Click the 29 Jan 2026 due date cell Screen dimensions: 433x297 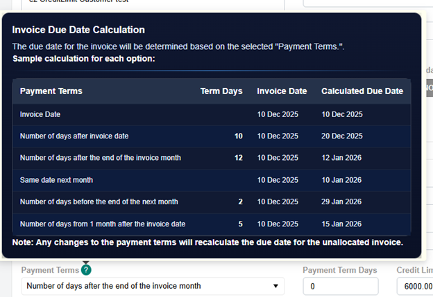click(x=341, y=202)
